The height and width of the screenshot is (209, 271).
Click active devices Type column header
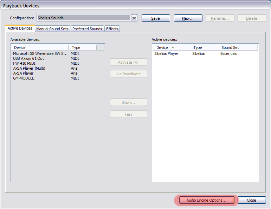[204, 47]
